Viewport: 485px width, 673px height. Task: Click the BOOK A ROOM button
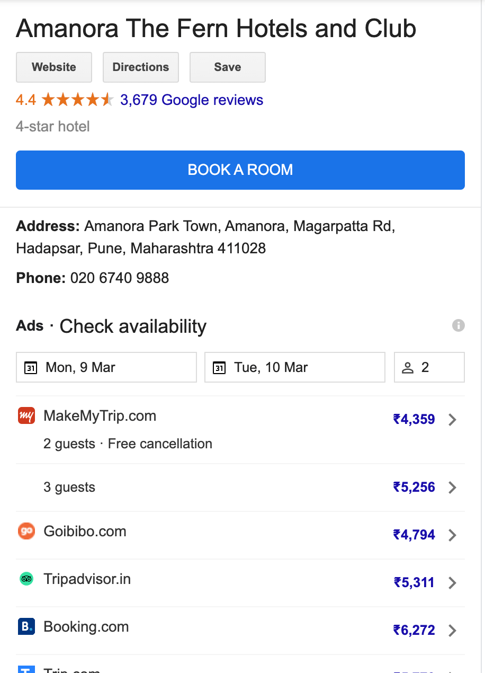tap(240, 170)
